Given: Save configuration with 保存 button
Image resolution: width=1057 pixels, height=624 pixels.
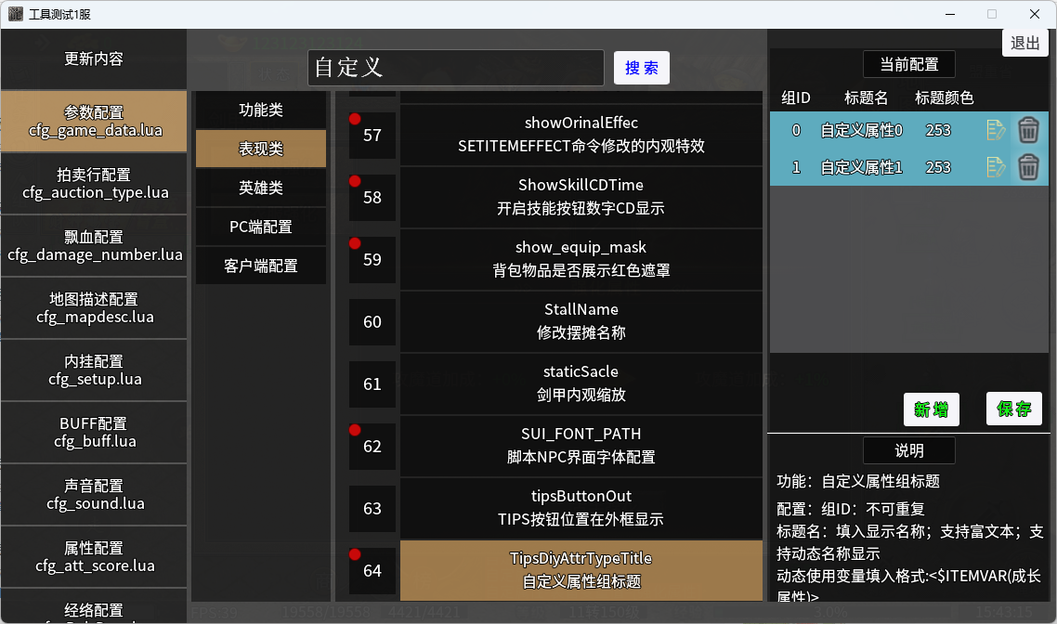Looking at the screenshot, I should point(1014,409).
